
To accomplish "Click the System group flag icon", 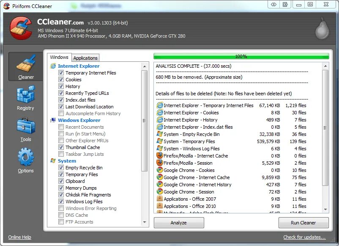I will click(53, 160).
